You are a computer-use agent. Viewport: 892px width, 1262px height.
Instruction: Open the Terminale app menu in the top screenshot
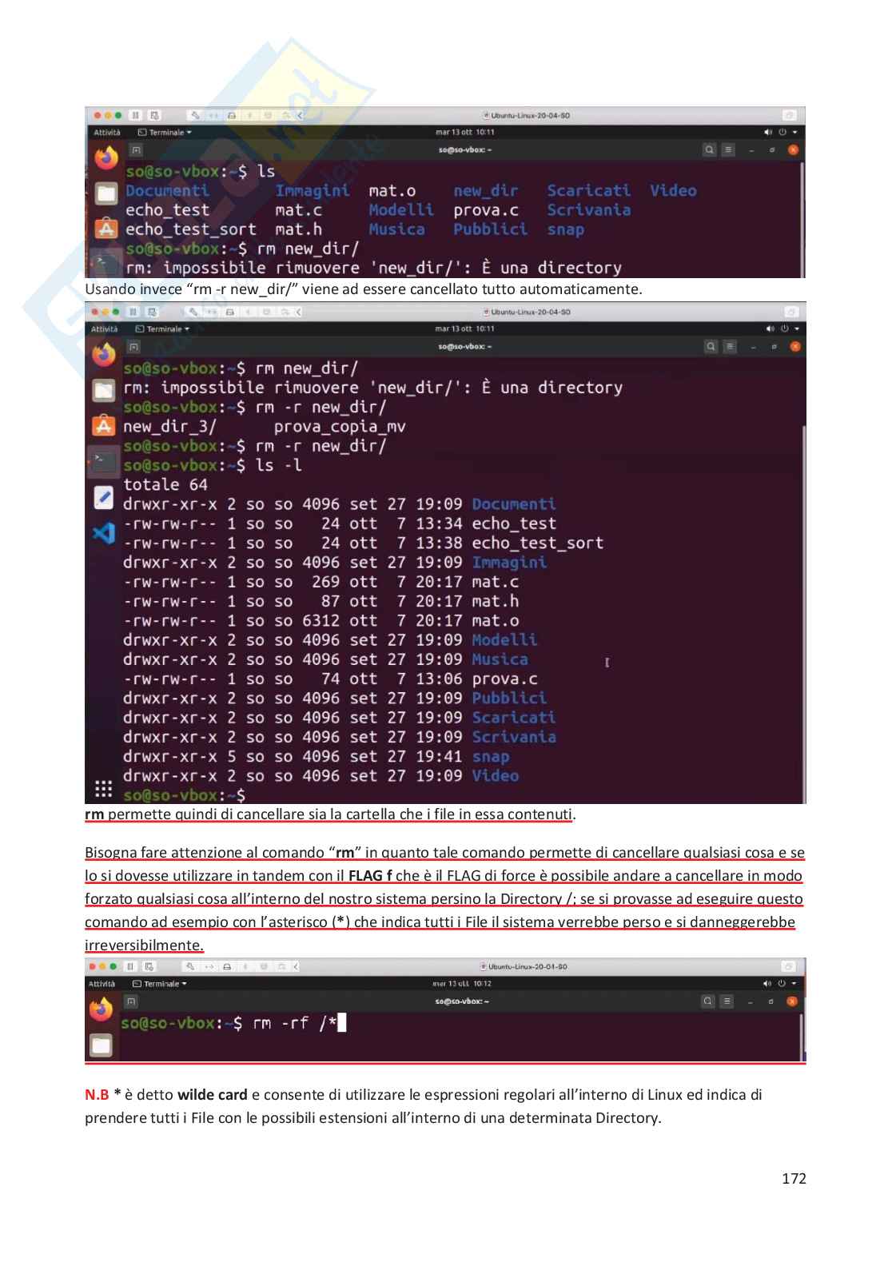[165, 133]
